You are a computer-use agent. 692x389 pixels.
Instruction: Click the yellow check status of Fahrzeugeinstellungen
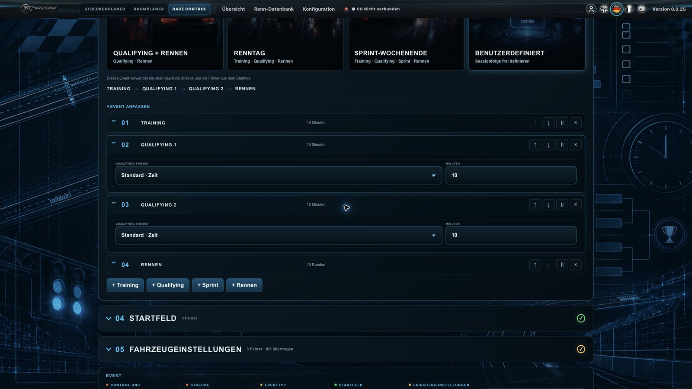click(581, 349)
